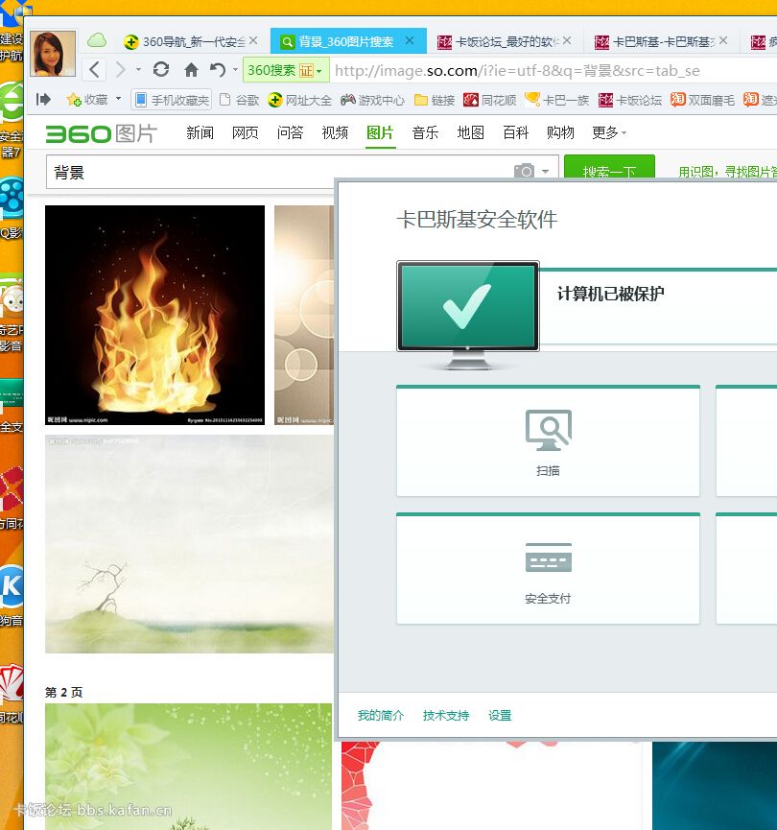Select 新闻 in the 360 navigation
777x830 pixels.
[x=200, y=132]
